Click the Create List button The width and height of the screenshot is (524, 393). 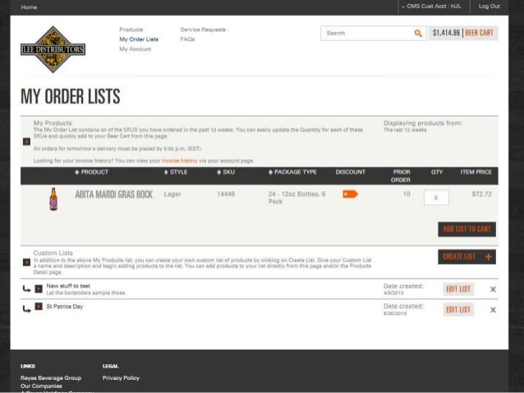pos(467,257)
